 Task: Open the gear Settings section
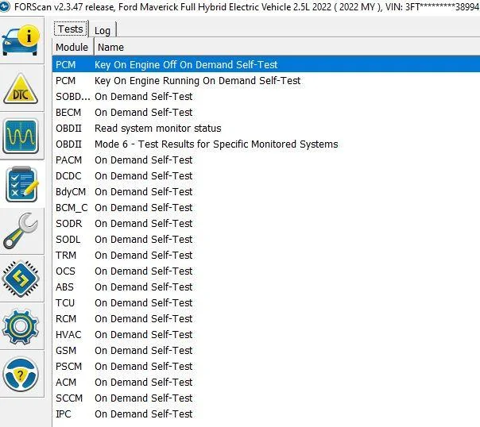pos(21,326)
